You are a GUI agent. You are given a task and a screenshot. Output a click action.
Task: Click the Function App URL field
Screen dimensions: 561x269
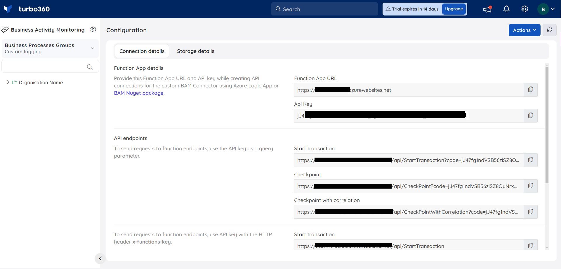409,90
